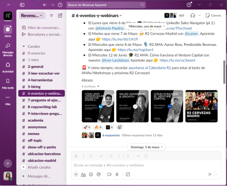Image resolution: width=227 pixels, height=186 pixels.
Task: Go forward with the right arrow
Action: pyautogui.click(x=52, y=5)
